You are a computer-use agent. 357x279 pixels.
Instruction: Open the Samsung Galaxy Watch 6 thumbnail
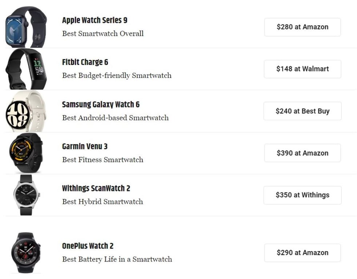tap(26, 111)
